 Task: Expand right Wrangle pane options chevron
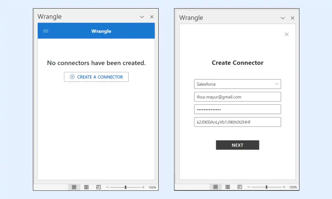coord(283,18)
